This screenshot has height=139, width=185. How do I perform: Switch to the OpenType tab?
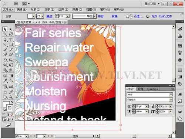152,89
